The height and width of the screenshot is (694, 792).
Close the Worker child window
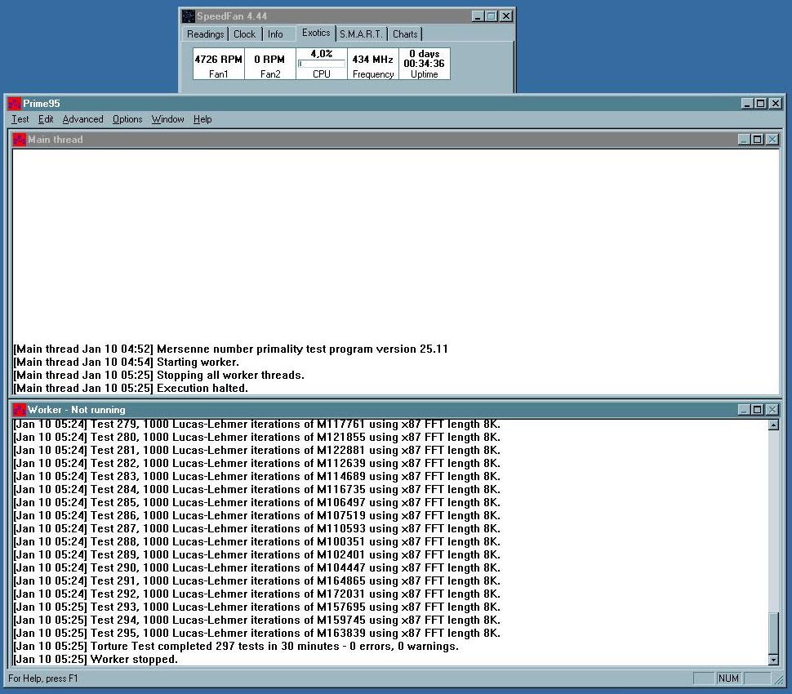pos(772,410)
